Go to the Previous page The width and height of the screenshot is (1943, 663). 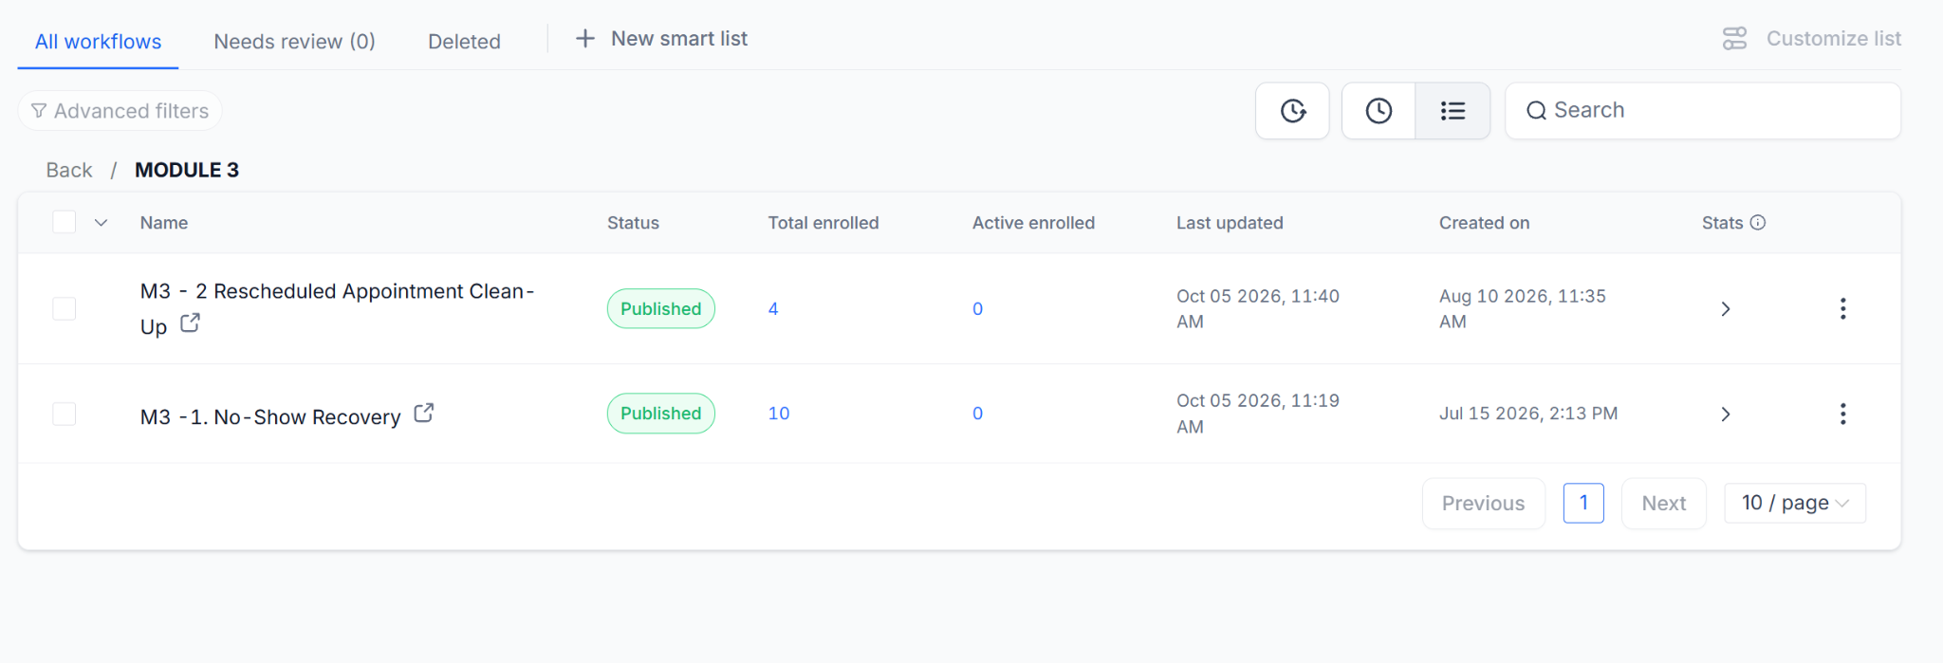(x=1483, y=503)
